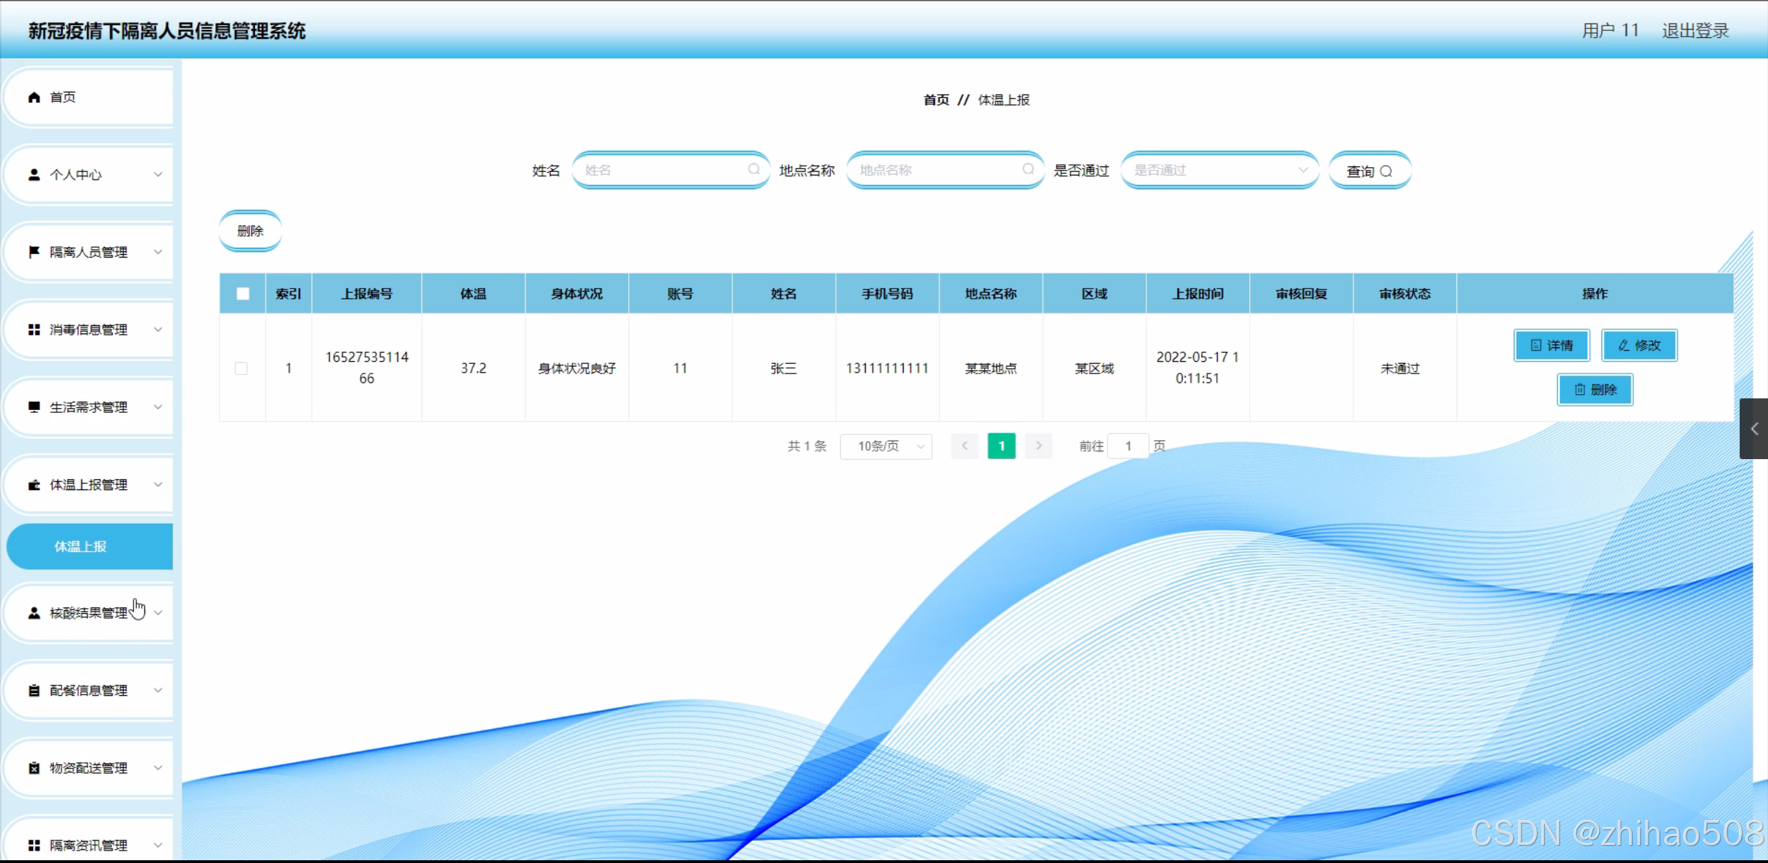Click the side panel collapse arrow
This screenshot has height=863, width=1768.
tap(1753, 429)
